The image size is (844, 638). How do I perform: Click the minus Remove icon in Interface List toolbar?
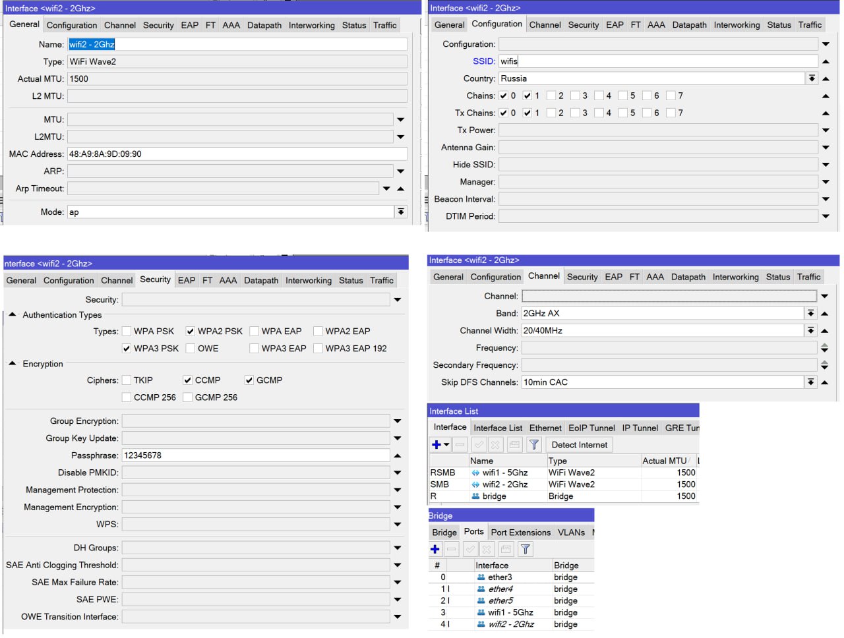(460, 445)
